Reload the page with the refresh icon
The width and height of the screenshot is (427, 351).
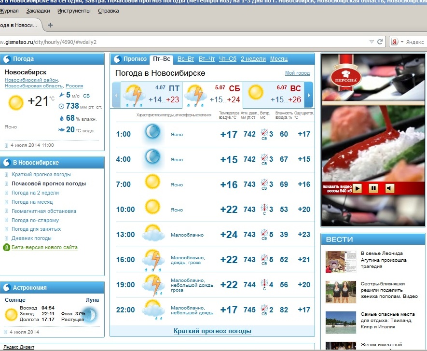(380, 42)
